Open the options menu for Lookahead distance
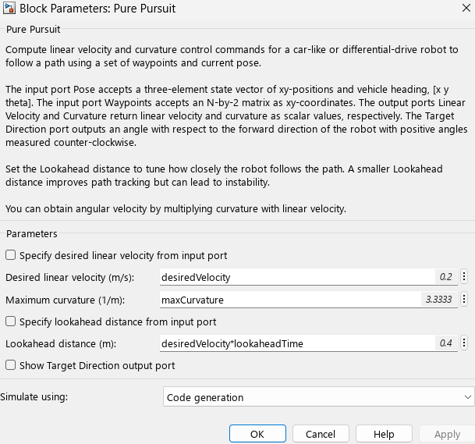This screenshot has width=475, height=444. pos(465,343)
